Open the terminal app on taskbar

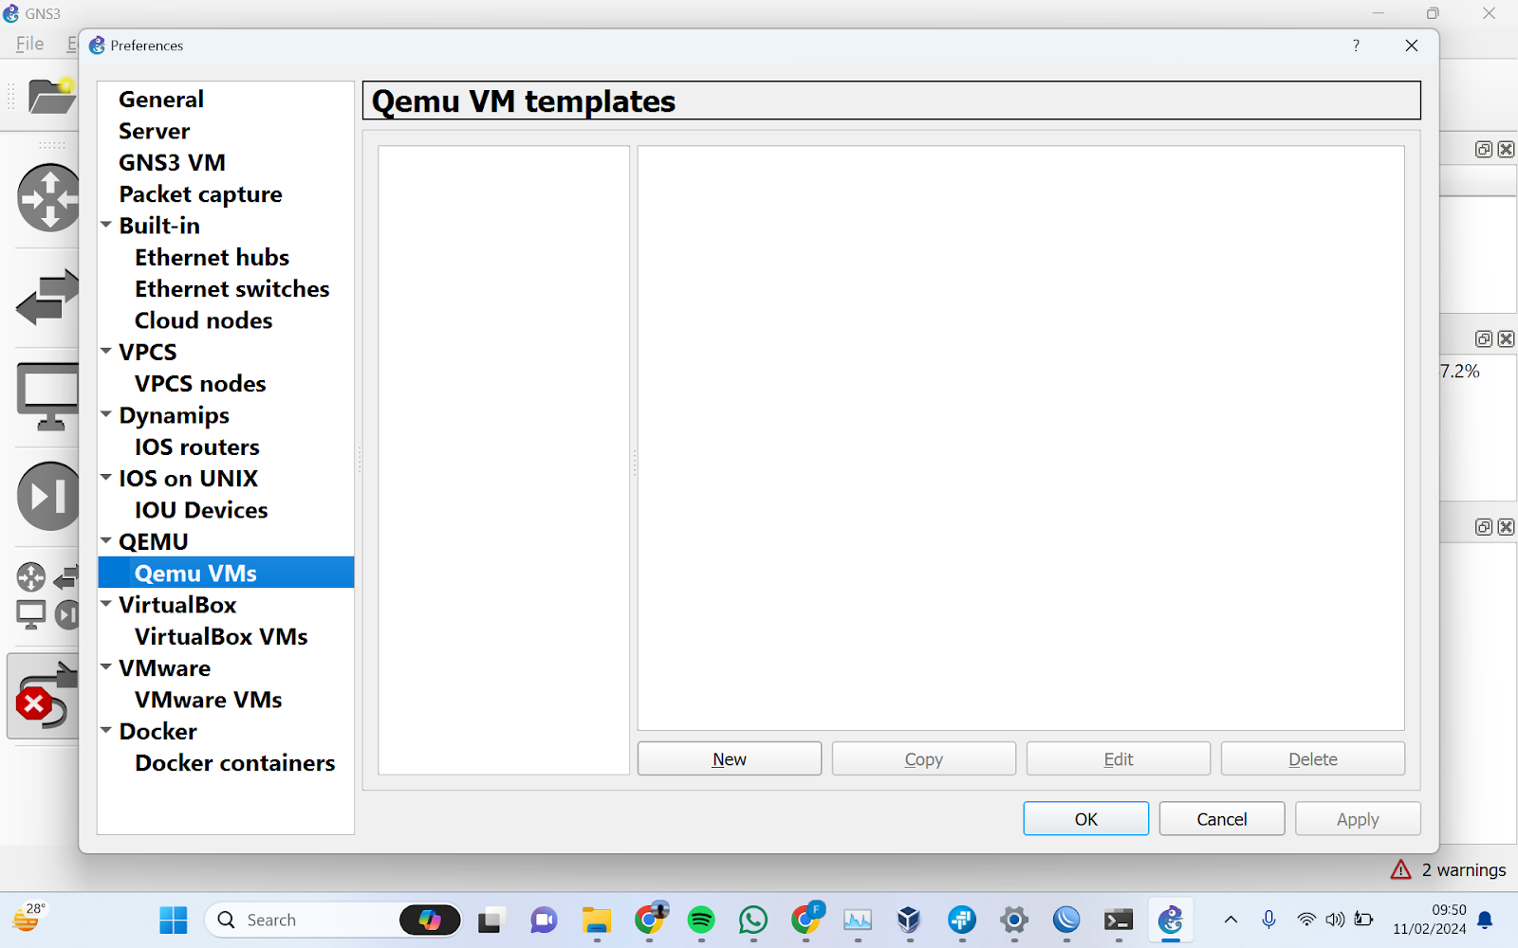tap(1119, 920)
